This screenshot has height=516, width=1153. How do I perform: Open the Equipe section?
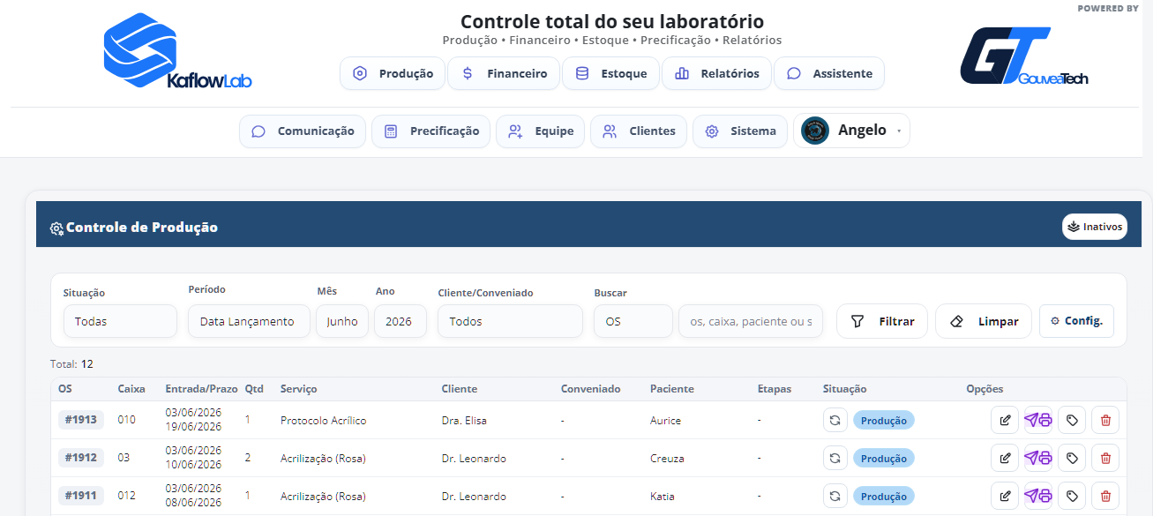(540, 131)
